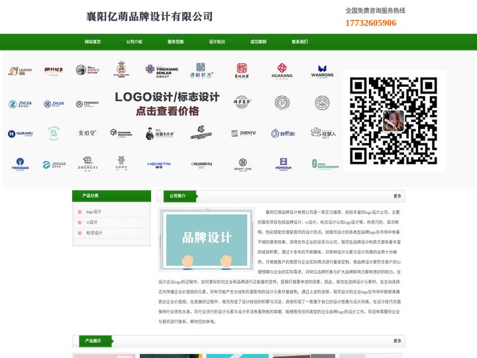Click the WeChat QR code image

click(394, 121)
